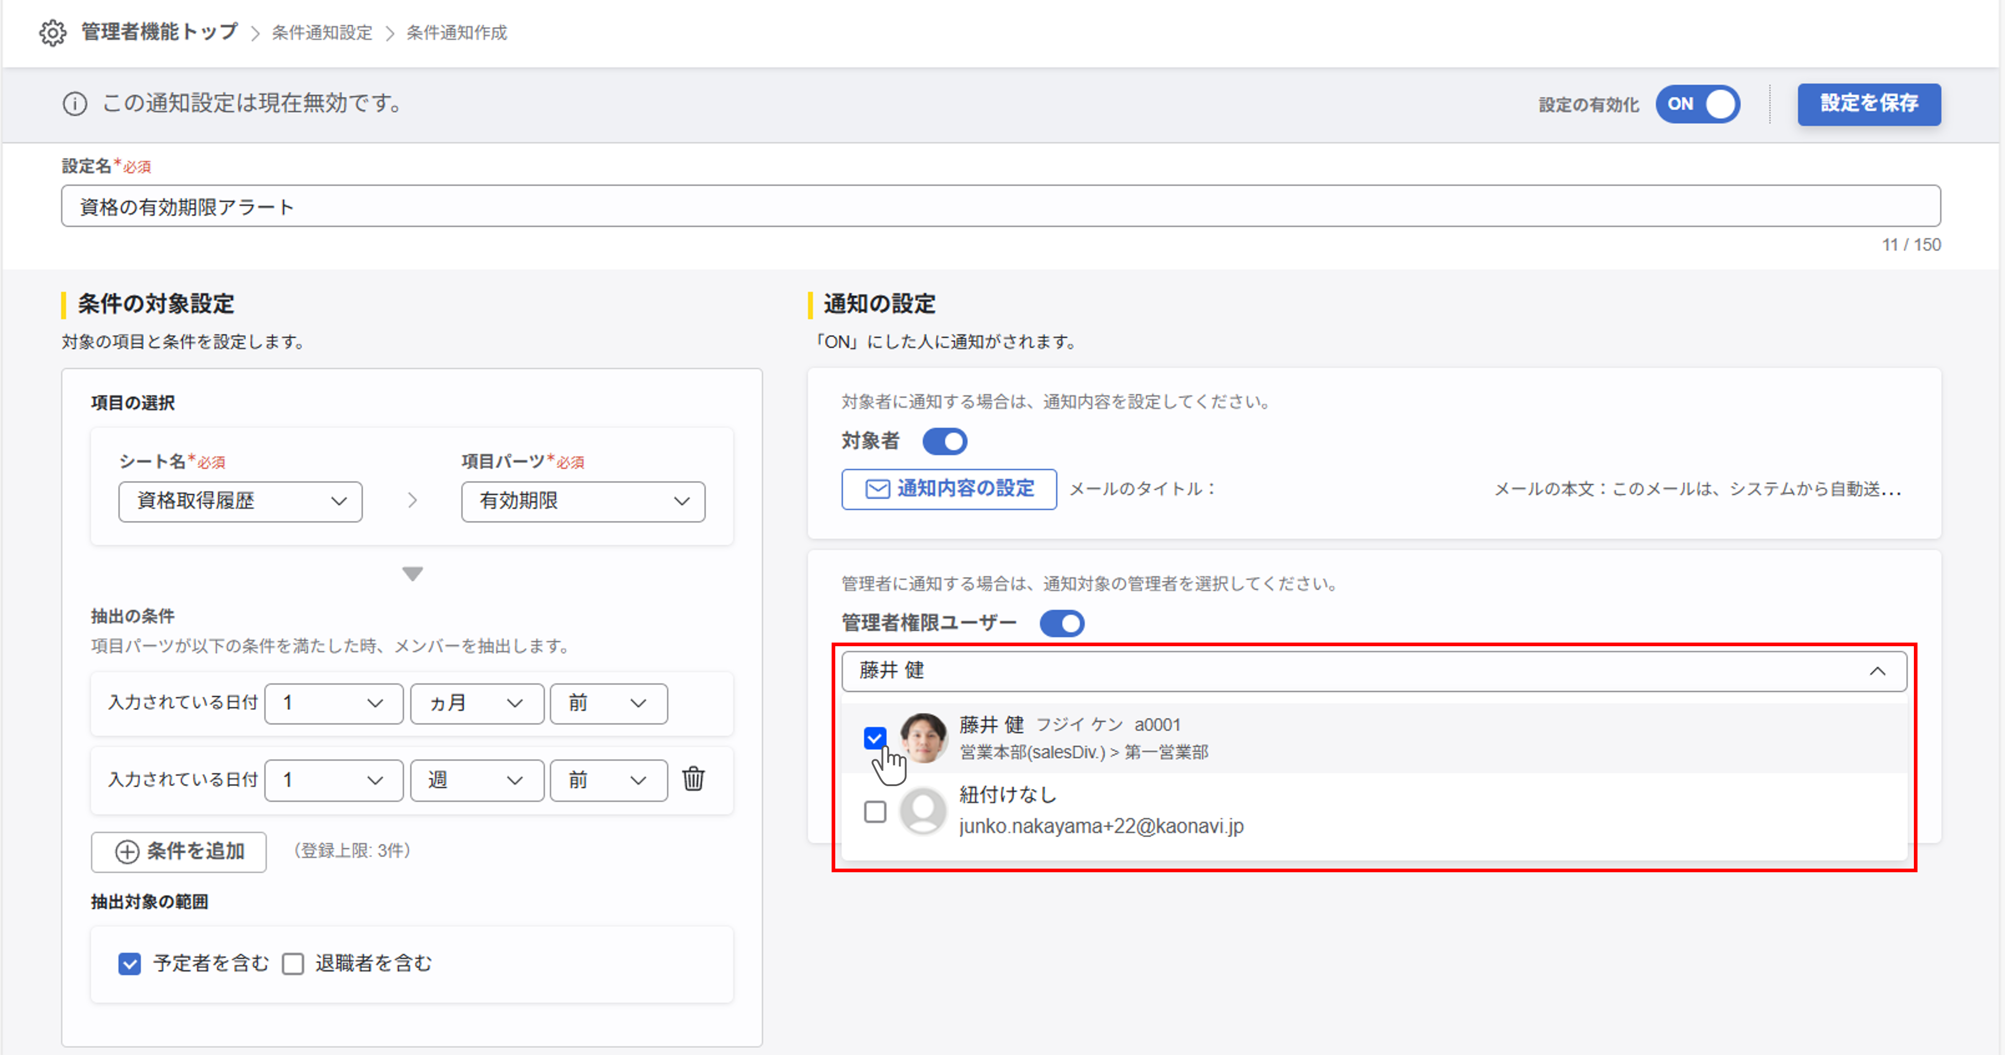The width and height of the screenshot is (2005, 1055).
Task: Click the plus icon on 条件を追加
Action: click(x=127, y=851)
